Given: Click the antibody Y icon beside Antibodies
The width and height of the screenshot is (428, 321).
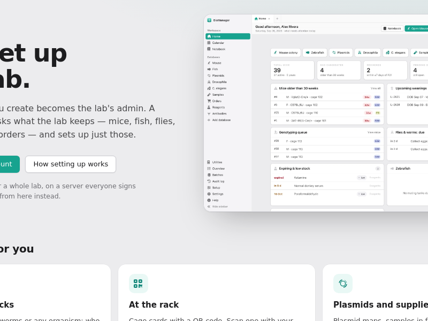Looking at the screenshot, I should pyautogui.click(x=209, y=113).
